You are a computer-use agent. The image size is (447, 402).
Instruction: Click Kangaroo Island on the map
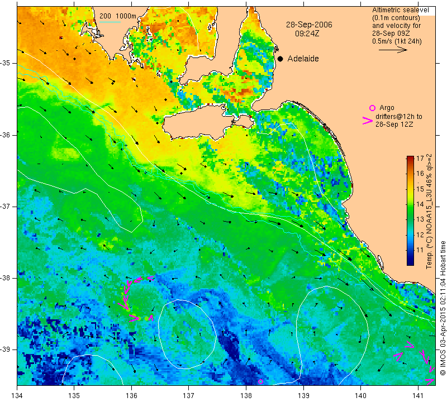(x=199, y=122)
